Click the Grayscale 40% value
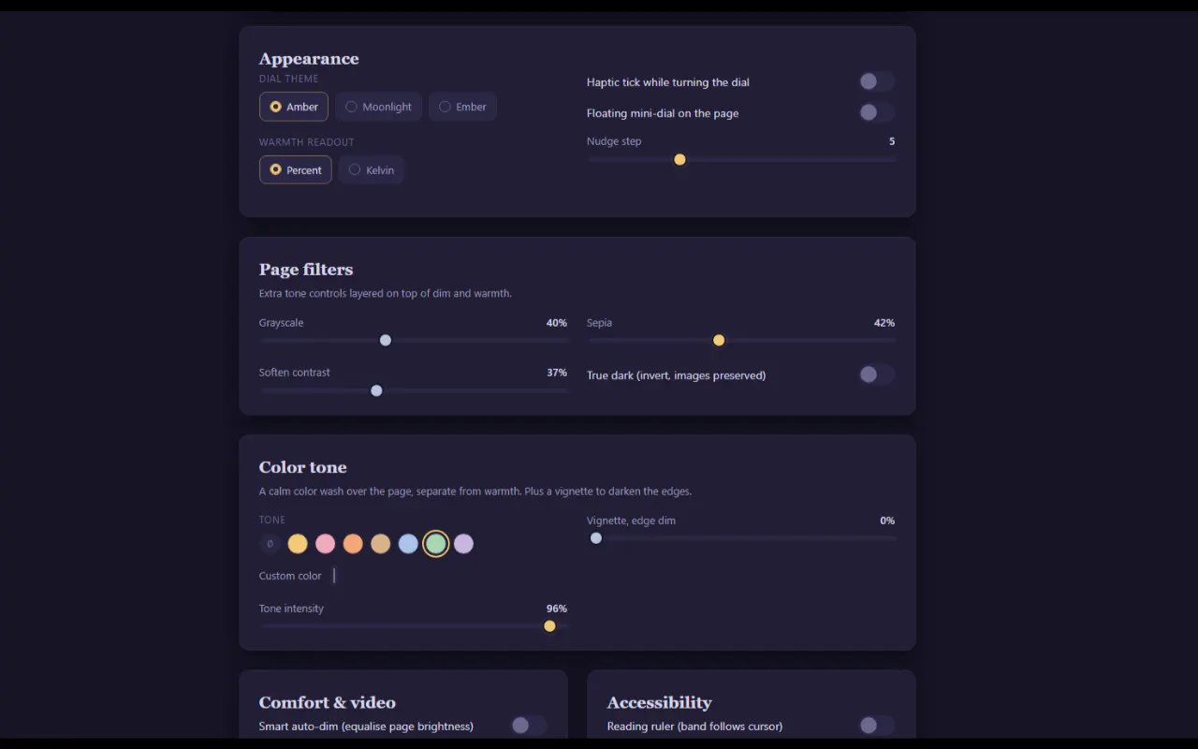Image resolution: width=1198 pixels, height=749 pixels. (557, 323)
